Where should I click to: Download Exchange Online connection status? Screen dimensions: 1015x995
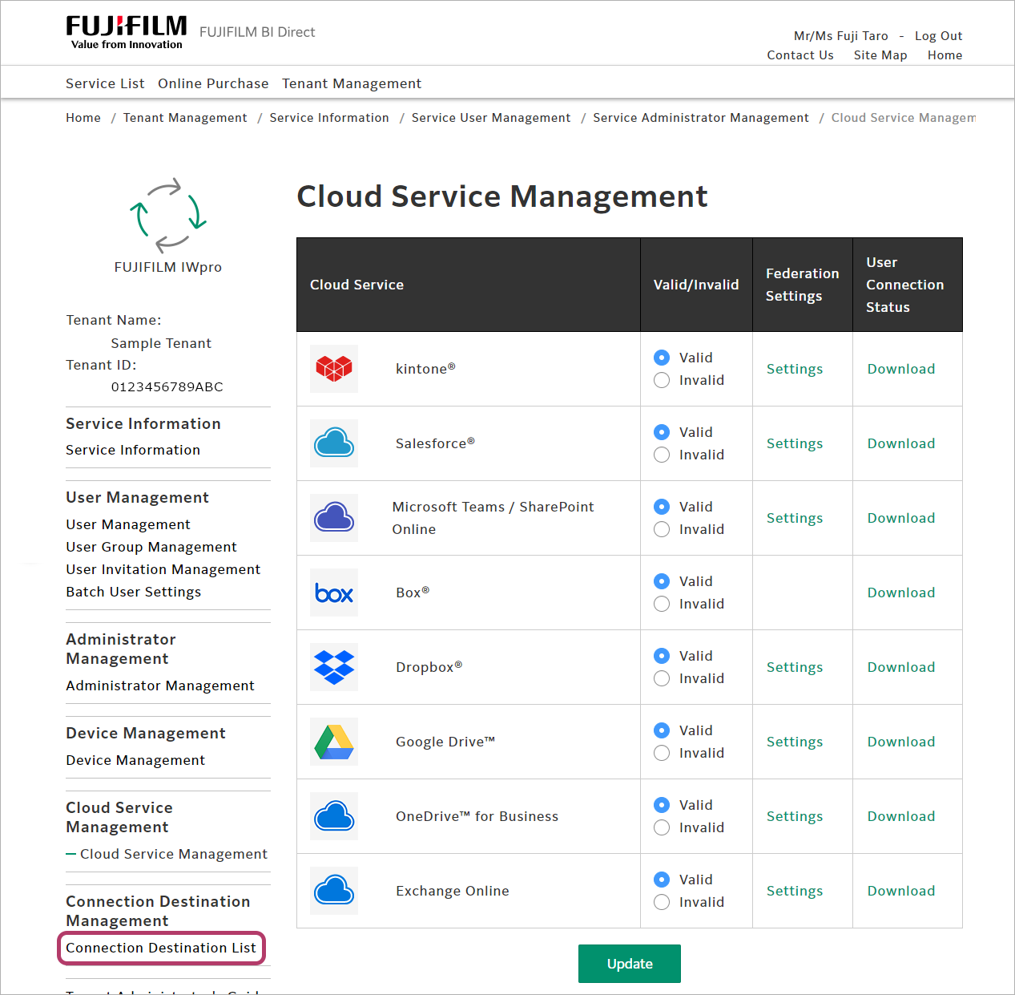[x=901, y=891]
